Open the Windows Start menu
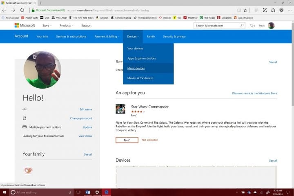Viewport: 294px width, 196px height. click(4, 192)
